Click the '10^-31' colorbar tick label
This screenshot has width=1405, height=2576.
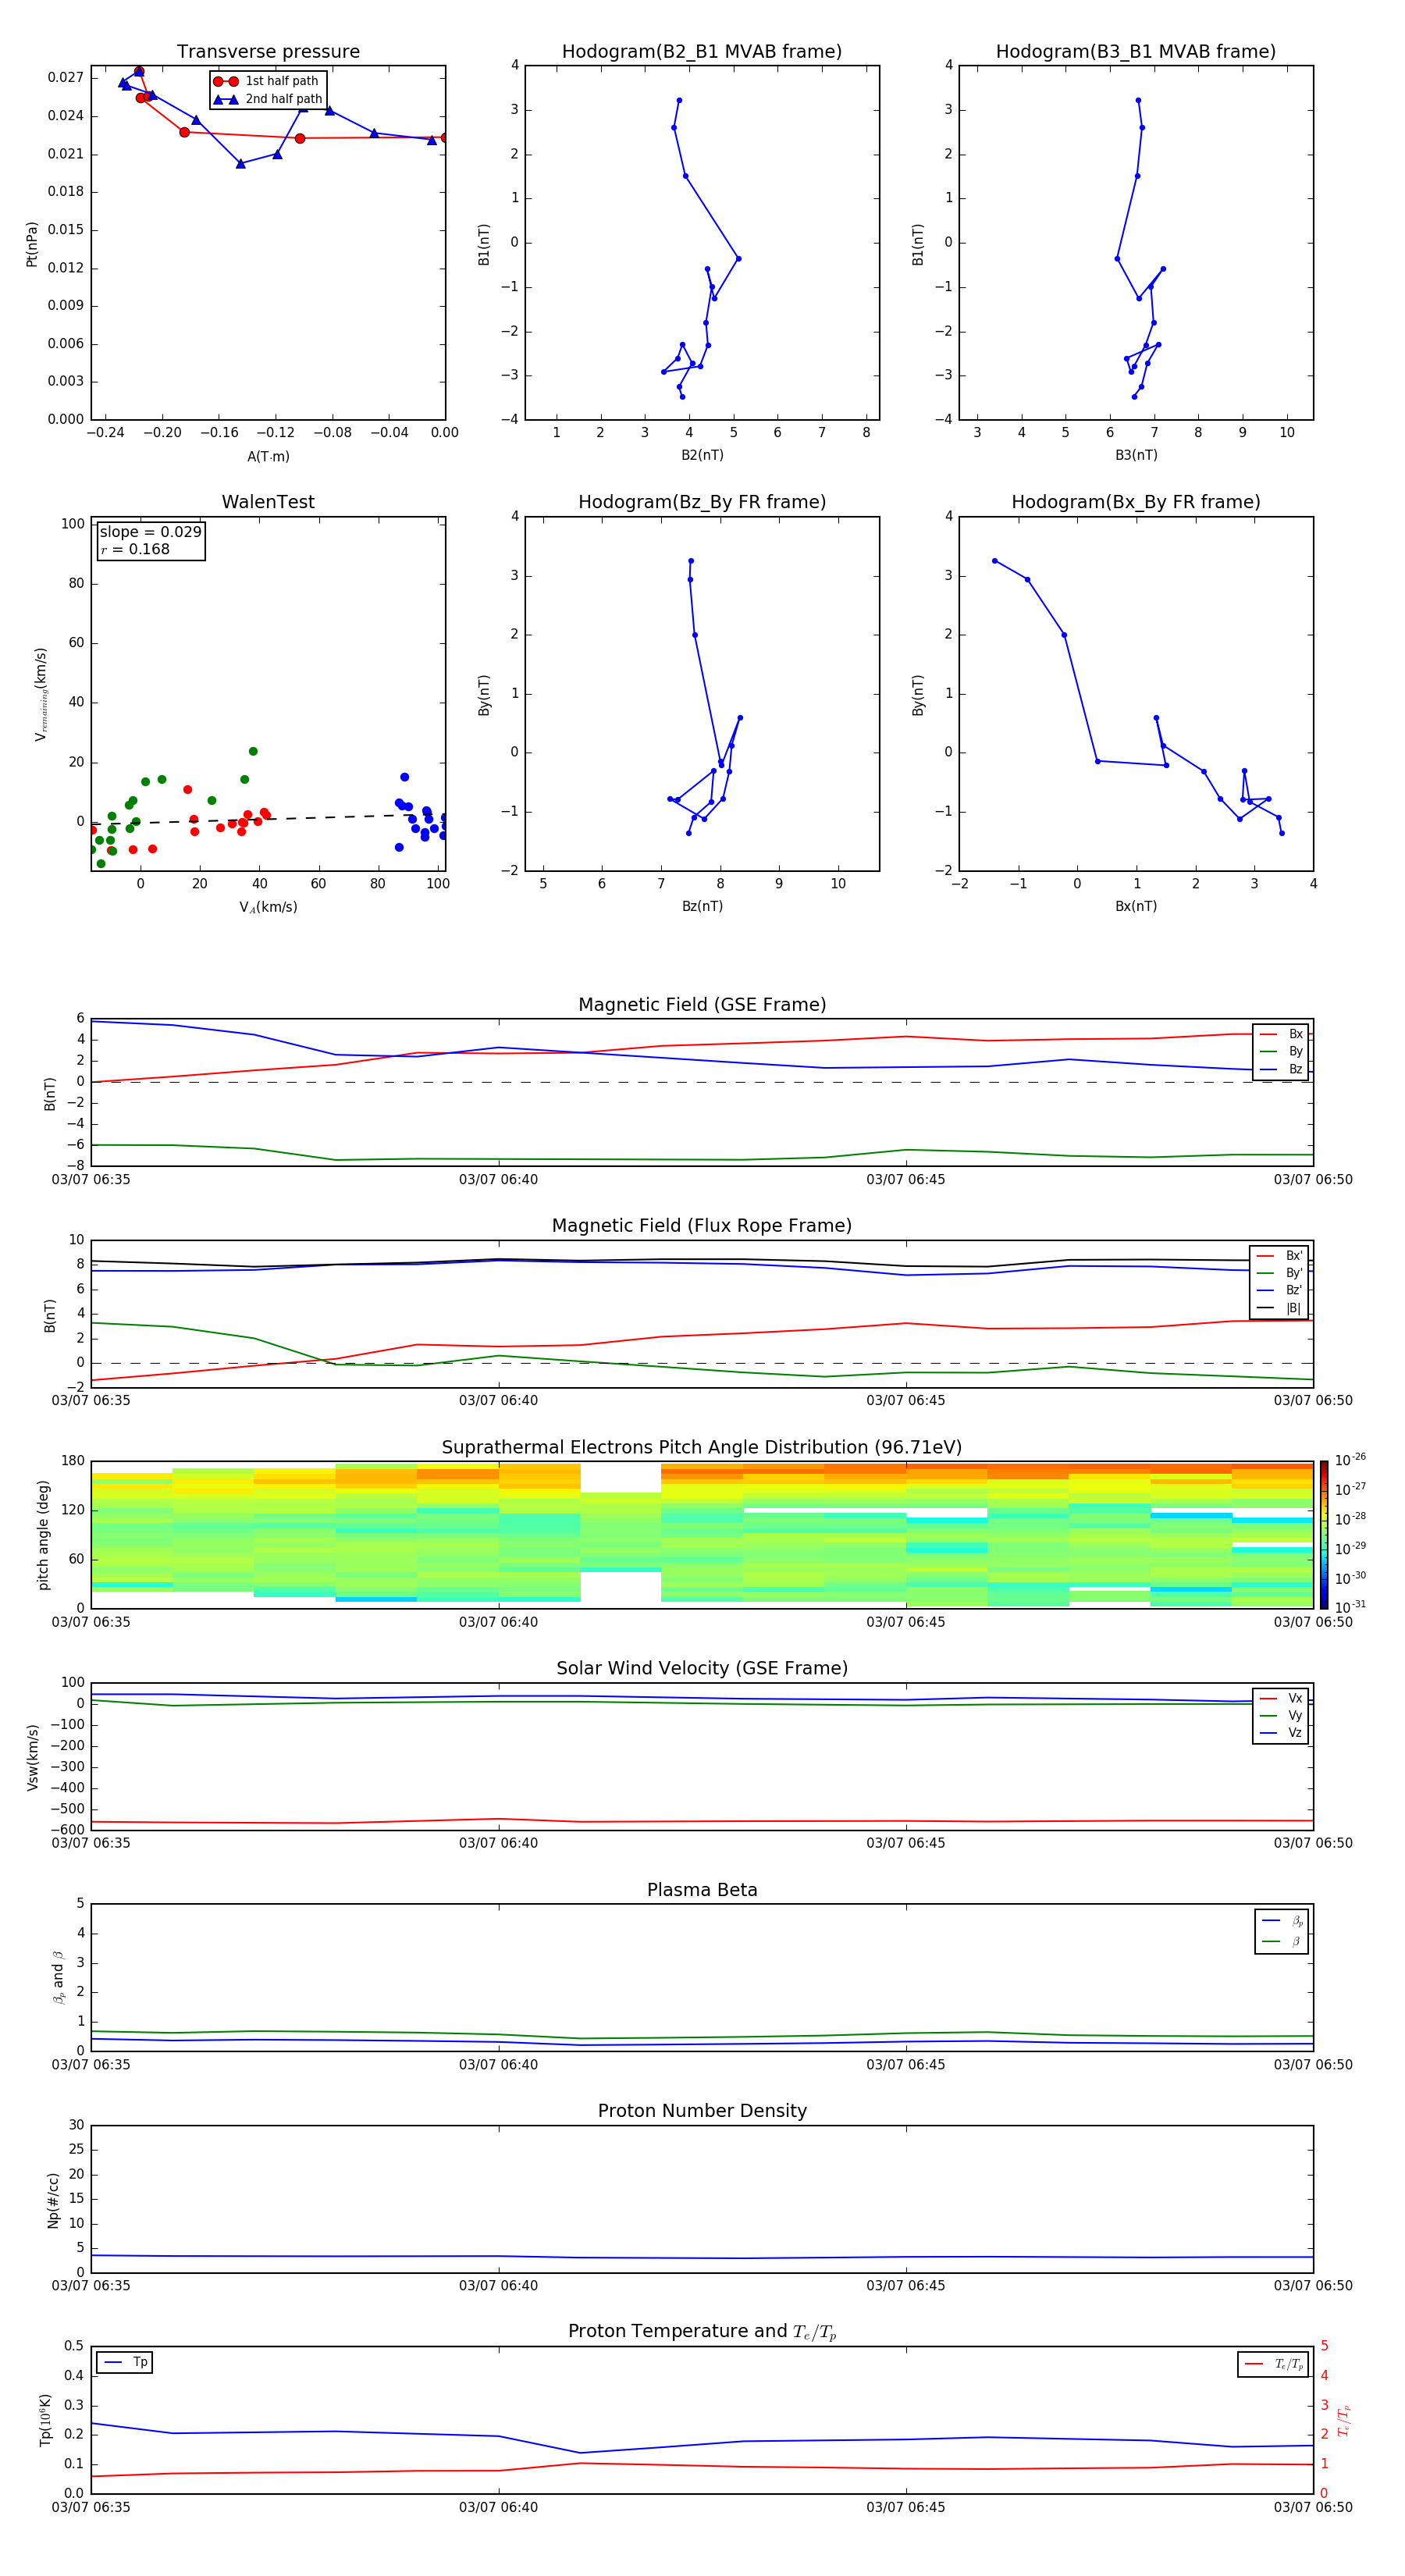[x=1350, y=1607]
